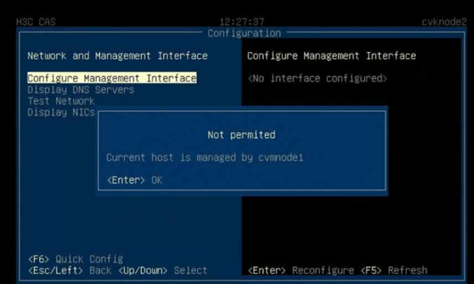Screen dimensions: 474x284
Task: Click the F6 Quick Config shortcut
Action: coord(75,259)
